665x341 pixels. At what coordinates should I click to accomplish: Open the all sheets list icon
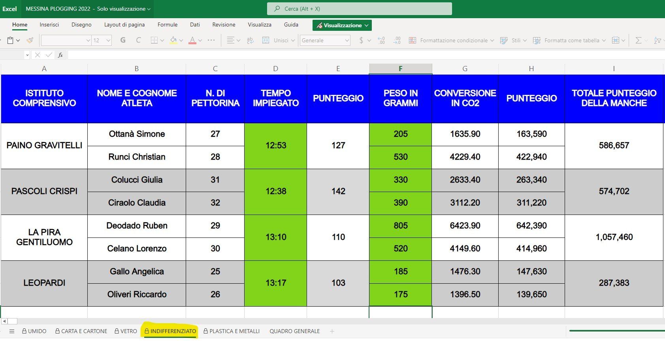(x=12, y=331)
